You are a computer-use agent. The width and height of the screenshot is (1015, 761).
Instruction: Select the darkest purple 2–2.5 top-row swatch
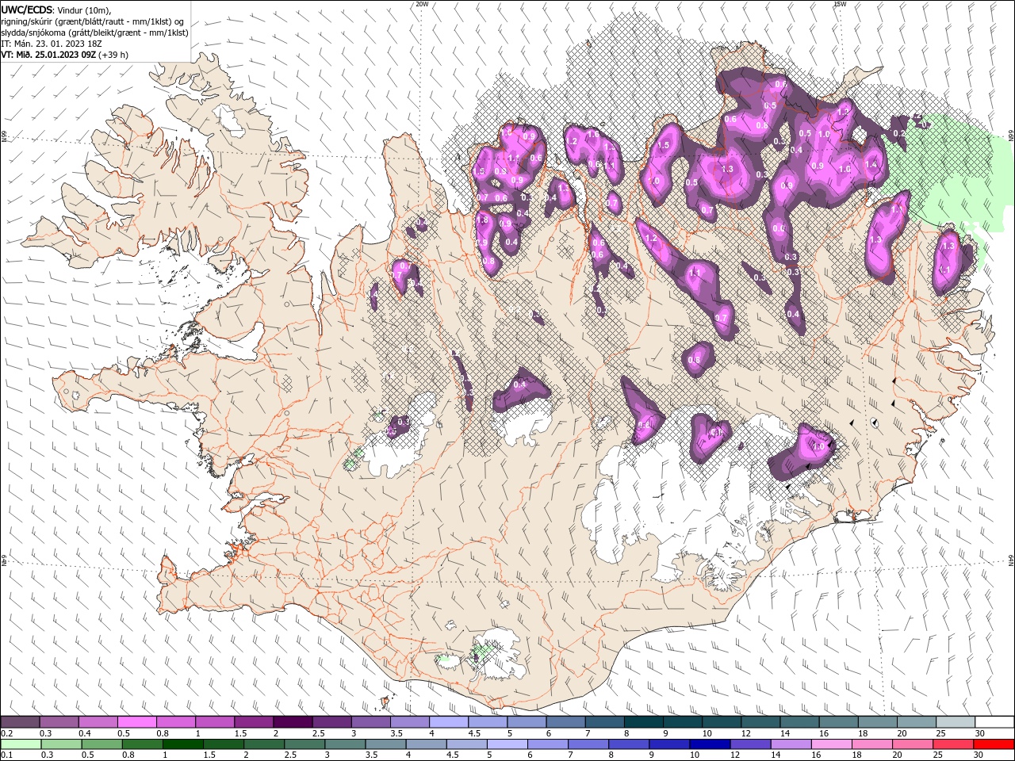coord(293,722)
